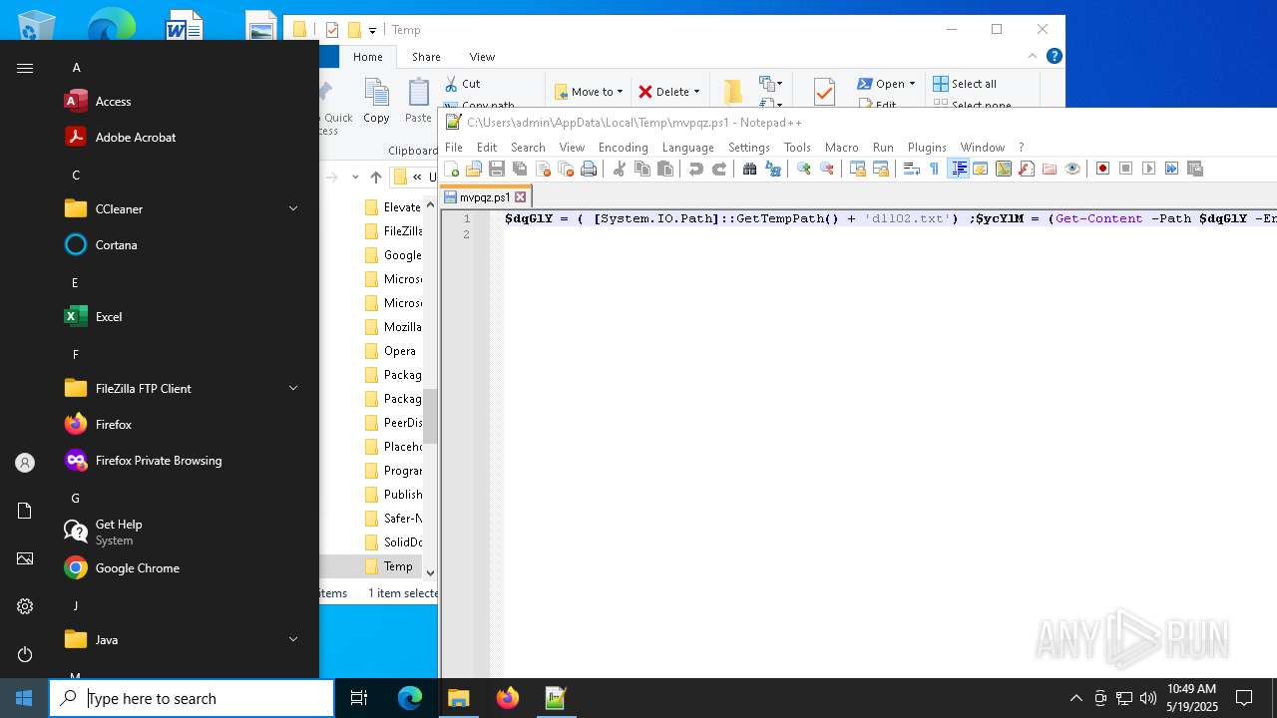Toggle Start Recording macro button
This screenshot has width=1277, height=718.
point(1102,169)
